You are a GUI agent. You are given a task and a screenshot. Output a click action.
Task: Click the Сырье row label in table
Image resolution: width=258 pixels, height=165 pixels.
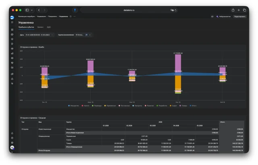coord(69,140)
